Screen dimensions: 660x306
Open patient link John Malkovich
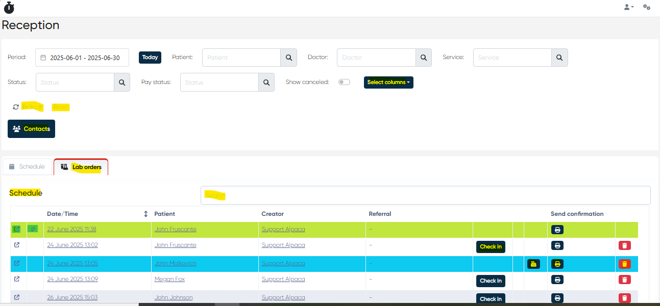click(175, 263)
